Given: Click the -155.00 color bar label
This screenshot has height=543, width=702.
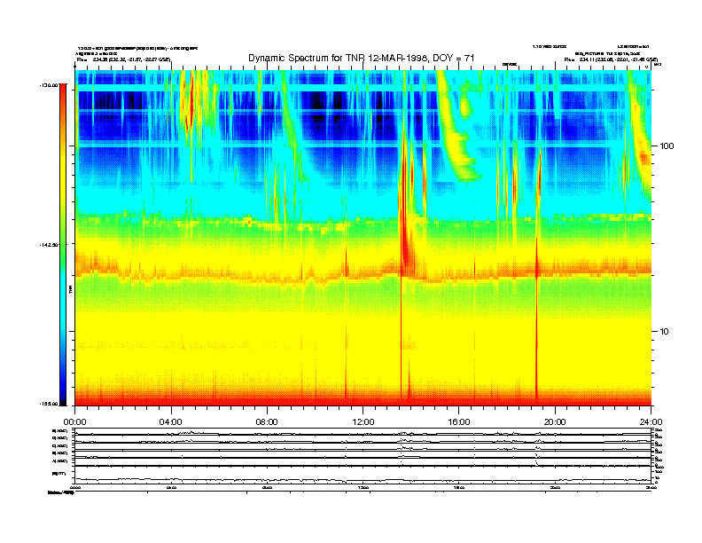Looking at the screenshot, I should pyautogui.click(x=49, y=404).
